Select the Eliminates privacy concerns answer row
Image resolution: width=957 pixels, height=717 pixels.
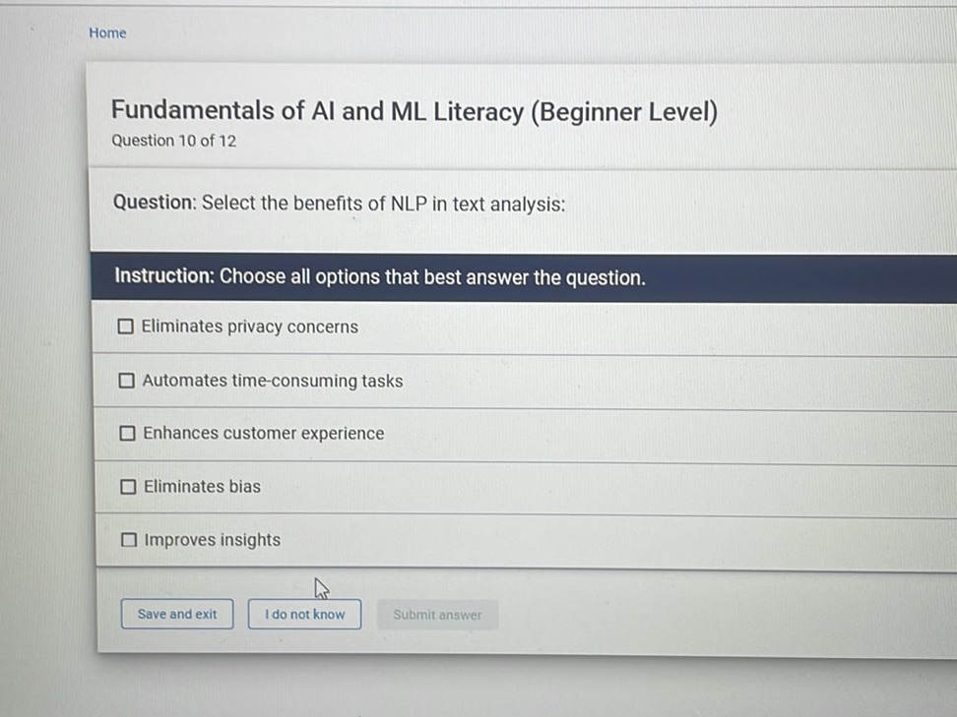click(394, 326)
